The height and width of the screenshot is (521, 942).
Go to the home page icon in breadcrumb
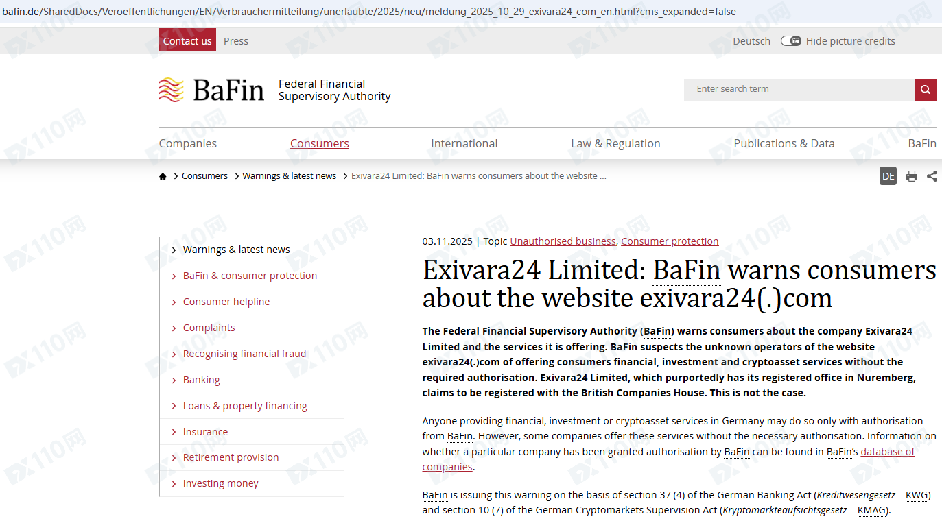[163, 176]
